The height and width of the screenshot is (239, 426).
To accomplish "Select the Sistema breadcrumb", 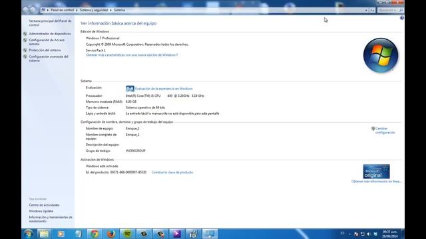I will coord(119,10).
